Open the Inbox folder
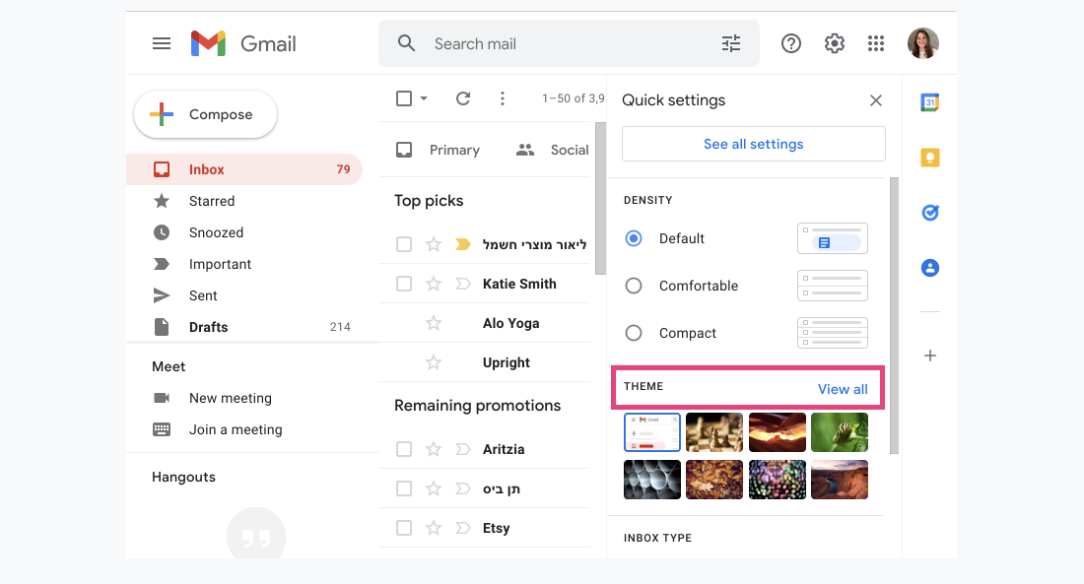The image size is (1084, 584). 244,169
